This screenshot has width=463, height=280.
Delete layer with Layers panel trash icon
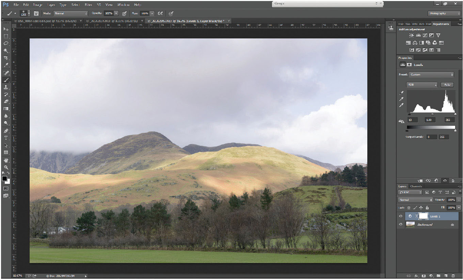point(453,276)
